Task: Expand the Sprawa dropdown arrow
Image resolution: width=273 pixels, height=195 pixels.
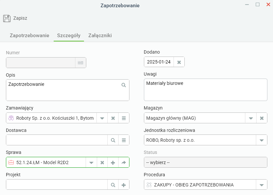Action: (91, 163)
